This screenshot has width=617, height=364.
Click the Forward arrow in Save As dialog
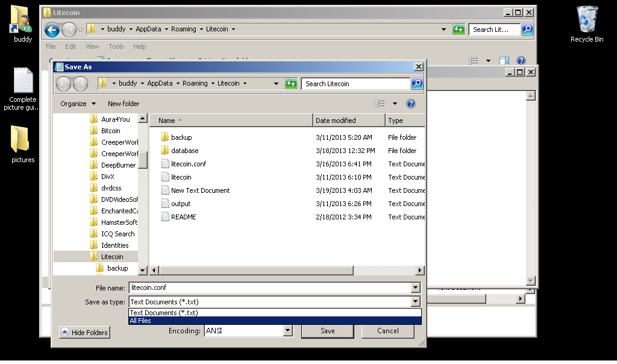coord(80,84)
